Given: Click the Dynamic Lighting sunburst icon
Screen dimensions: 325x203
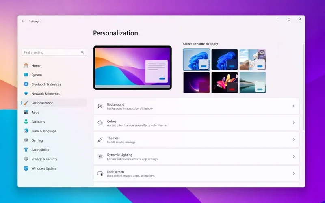Looking at the screenshot, I should [100, 156].
